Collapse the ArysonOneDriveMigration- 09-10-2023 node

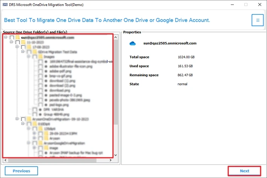pos(17,119)
